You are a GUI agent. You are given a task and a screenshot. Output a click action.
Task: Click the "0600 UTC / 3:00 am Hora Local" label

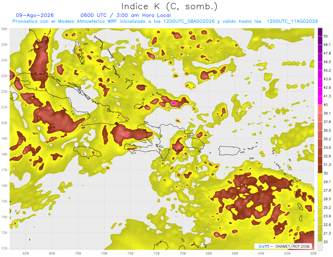click(125, 15)
